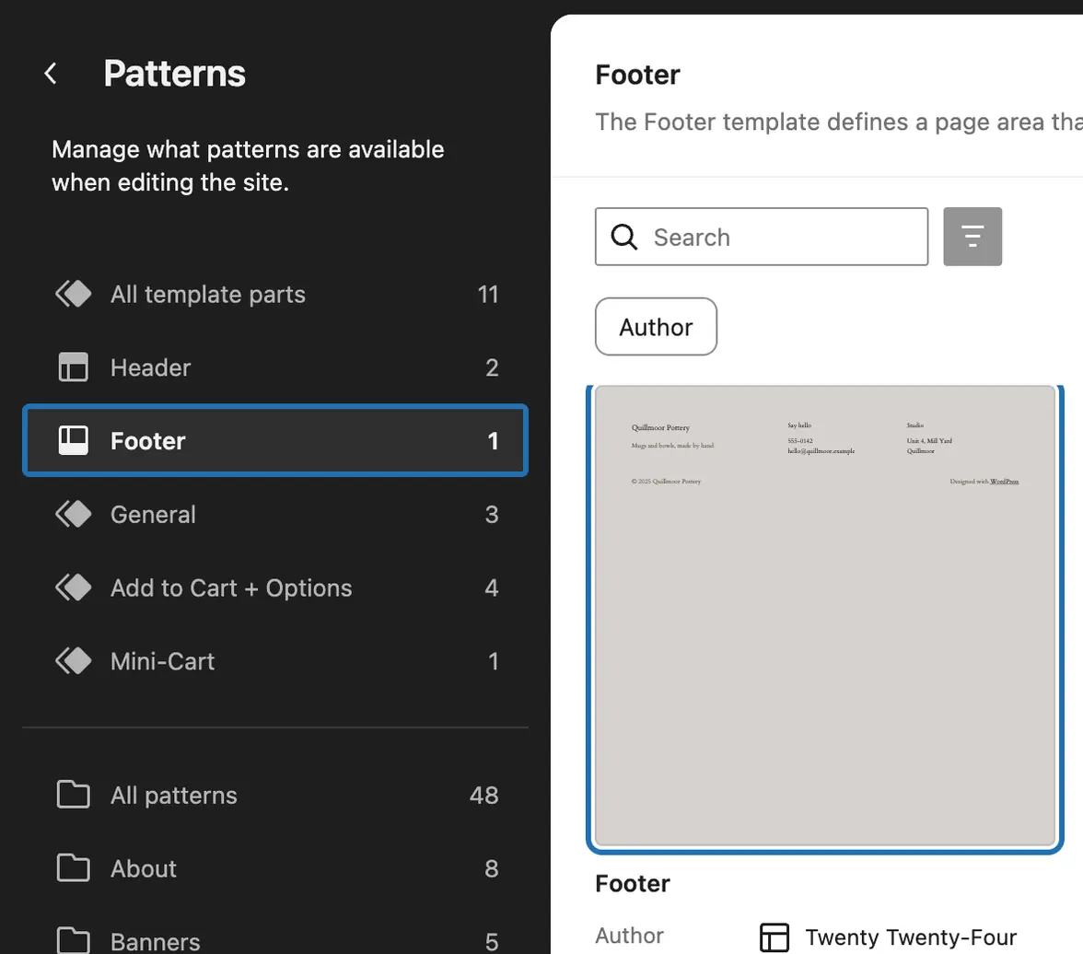Go back using the chevron beside Patterns
The width and height of the screenshot is (1083, 954).
pyautogui.click(x=51, y=74)
